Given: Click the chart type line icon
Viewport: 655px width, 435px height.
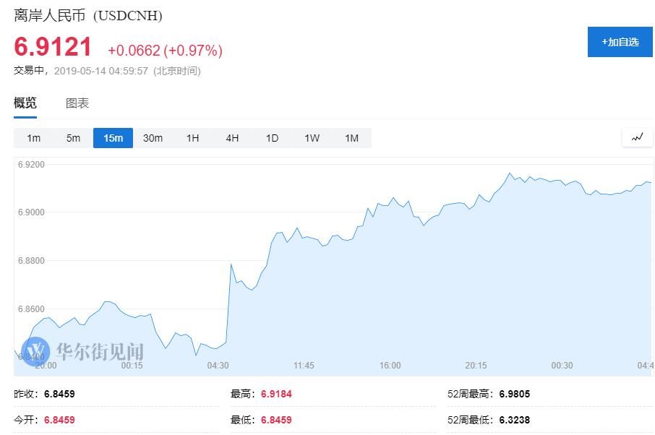Looking at the screenshot, I should pos(637,137).
